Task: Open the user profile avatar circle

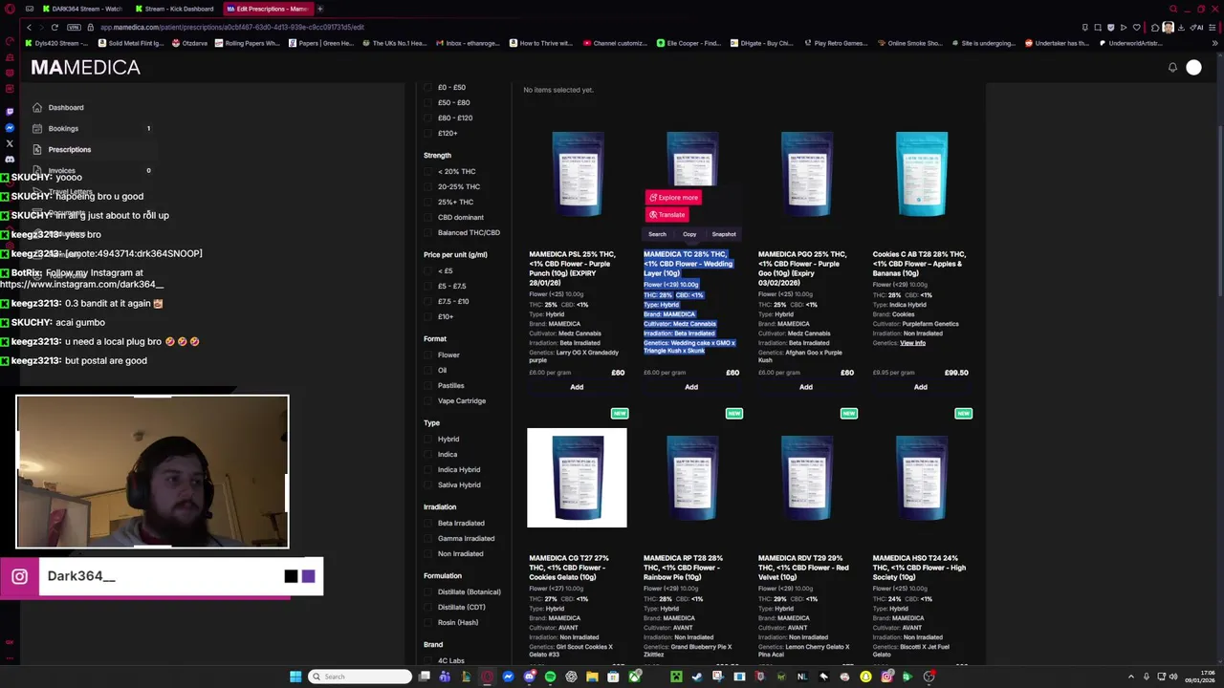Action: pos(1193,68)
